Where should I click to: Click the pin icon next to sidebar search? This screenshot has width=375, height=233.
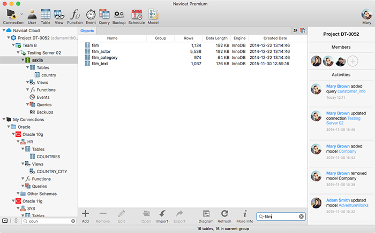coord(16,221)
